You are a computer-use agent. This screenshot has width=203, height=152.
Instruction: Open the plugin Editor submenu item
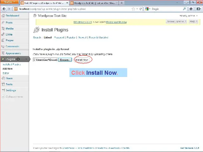click(6, 73)
